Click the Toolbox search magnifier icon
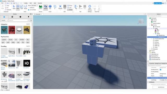The height and width of the screenshot is (94, 167). (28, 20)
